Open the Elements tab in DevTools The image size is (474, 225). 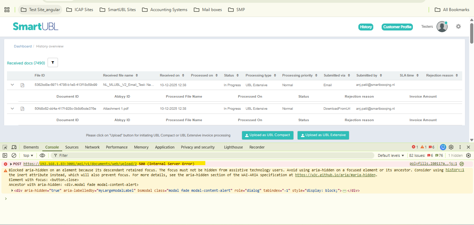tap(31, 147)
